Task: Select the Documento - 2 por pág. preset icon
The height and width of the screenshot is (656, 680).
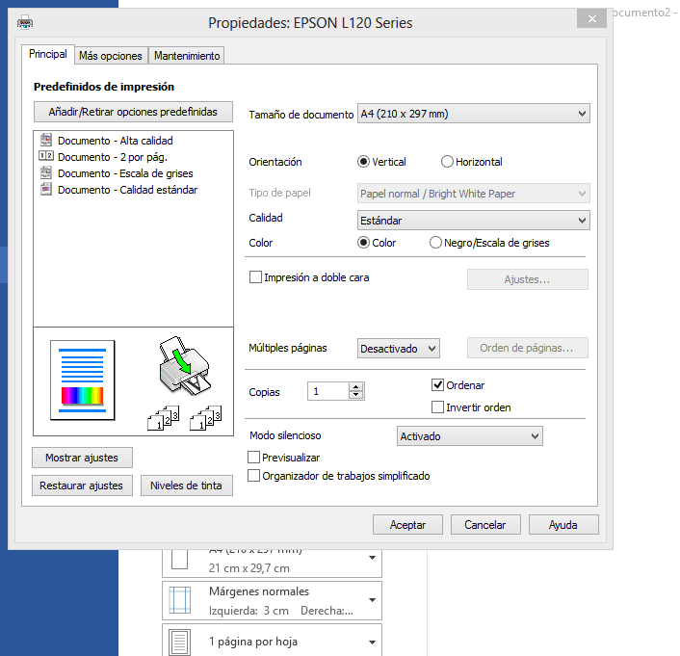Action: pos(45,156)
